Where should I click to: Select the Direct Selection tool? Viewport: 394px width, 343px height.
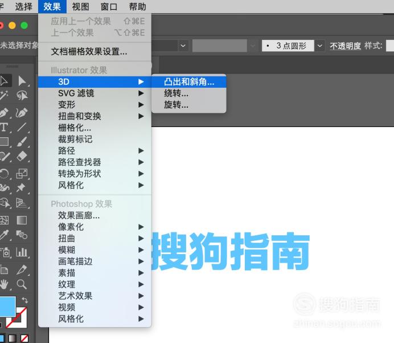(22, 81)
